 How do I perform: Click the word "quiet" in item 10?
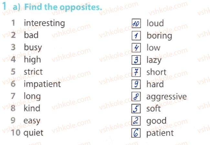pyautogui.click(x=33, y=133)
